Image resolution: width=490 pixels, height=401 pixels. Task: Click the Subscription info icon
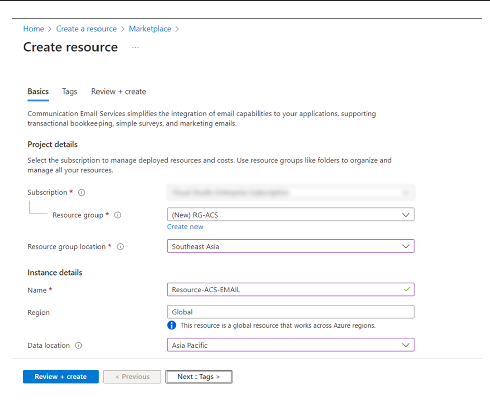click(x=81, y=192)
